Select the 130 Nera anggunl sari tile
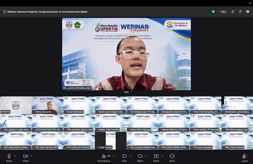This screenshot has width=253, height=164. (237, 123)
